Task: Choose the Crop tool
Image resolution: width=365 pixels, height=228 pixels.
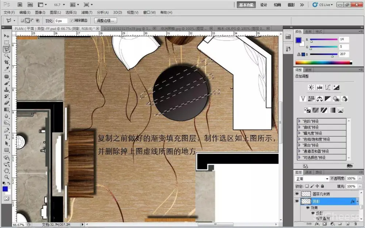Action: (7, 62)
